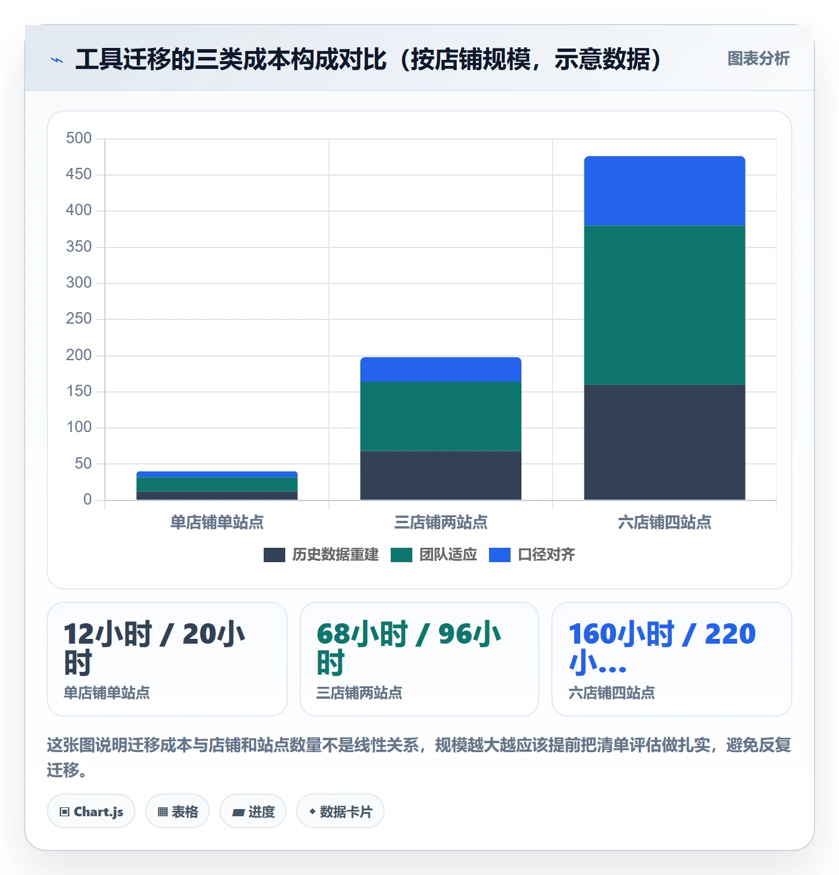This screenshot has height=875, width=839.
Task: Select the 数据卡片 tag chip
Action: 340,811
